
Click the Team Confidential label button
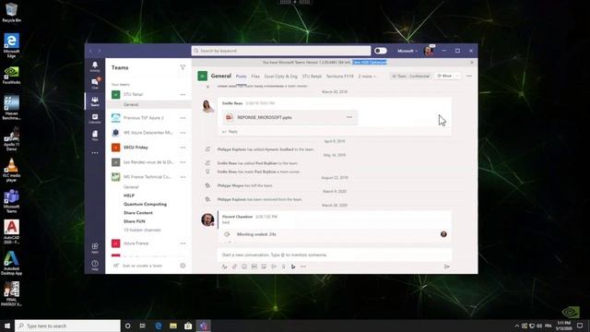point(410,76)
